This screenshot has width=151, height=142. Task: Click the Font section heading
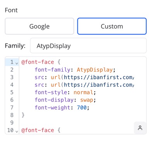(11, 10)
